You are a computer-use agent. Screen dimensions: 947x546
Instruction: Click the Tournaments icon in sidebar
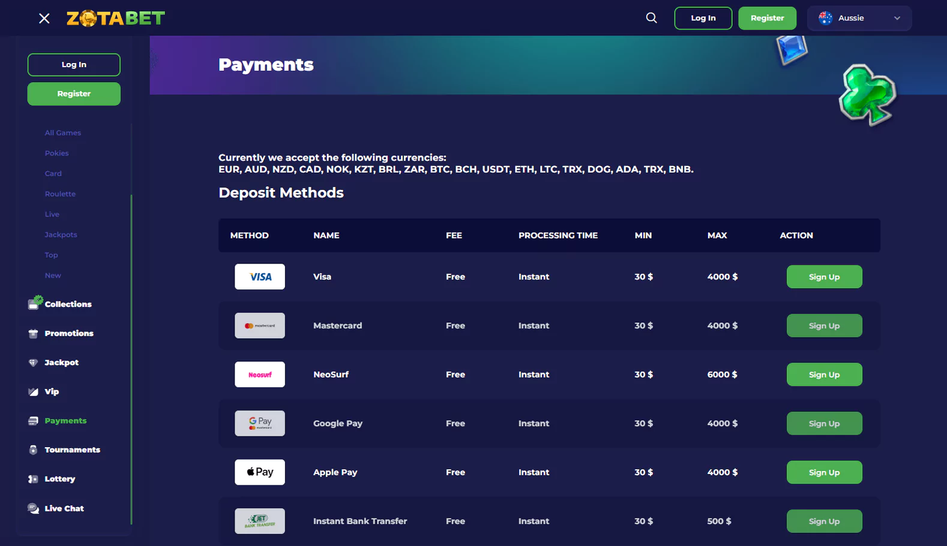click(x=33, y=450)
